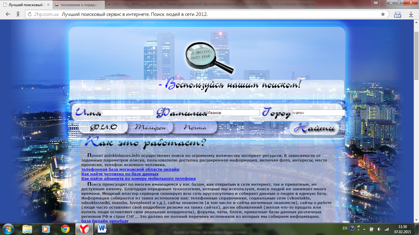Select the Телефон search tab
The width and height of the screenshot is (419, 235).
coord(150,127)
